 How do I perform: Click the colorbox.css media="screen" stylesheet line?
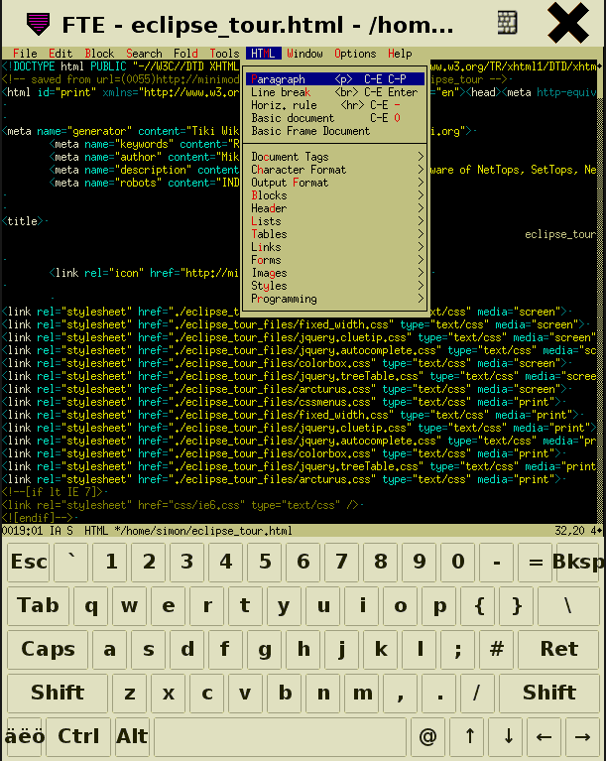pos(285,363)
